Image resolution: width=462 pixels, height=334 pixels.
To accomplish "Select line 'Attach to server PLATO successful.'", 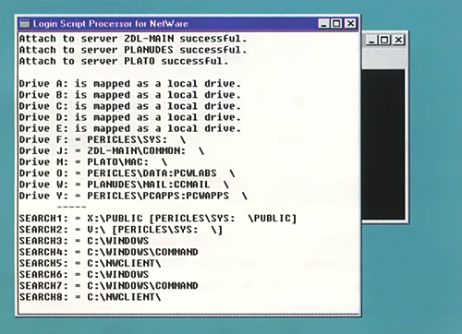I will click(124, 61).
